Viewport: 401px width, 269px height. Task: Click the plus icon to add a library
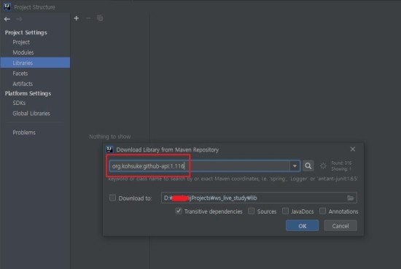[x=77, y=18]
